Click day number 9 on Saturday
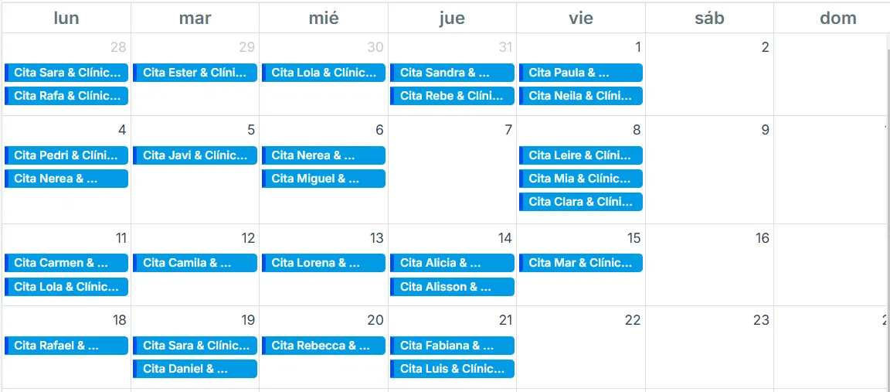Screen dimensions: 890x392 tap(765, 130)
